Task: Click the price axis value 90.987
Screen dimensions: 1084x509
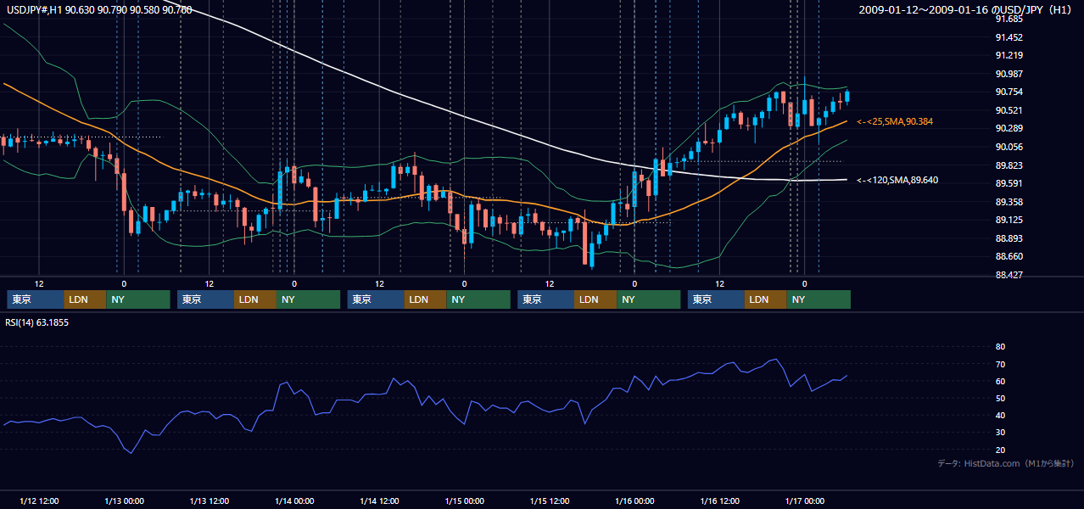Action: click(1009, 74)
